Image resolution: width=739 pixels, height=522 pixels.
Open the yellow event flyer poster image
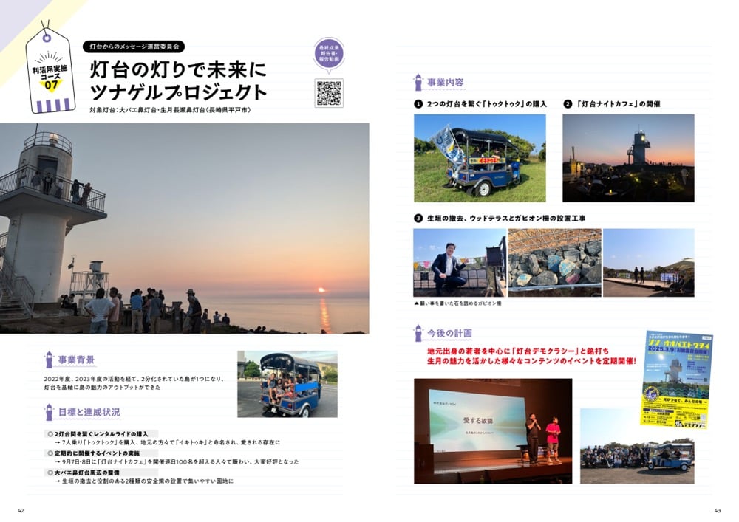[x=675, y=380]
